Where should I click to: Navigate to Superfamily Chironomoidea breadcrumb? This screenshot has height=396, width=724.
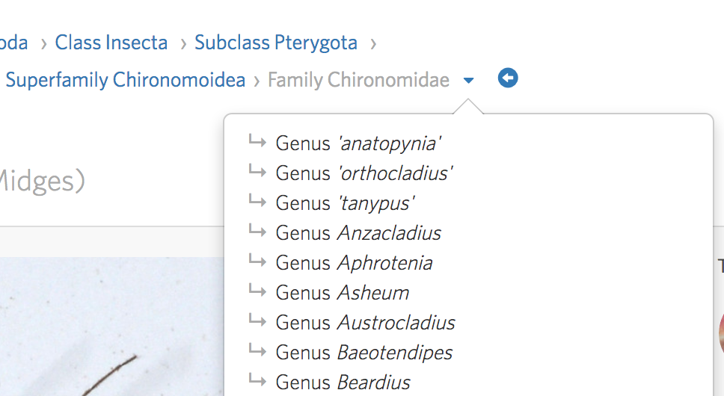(125, 80)
